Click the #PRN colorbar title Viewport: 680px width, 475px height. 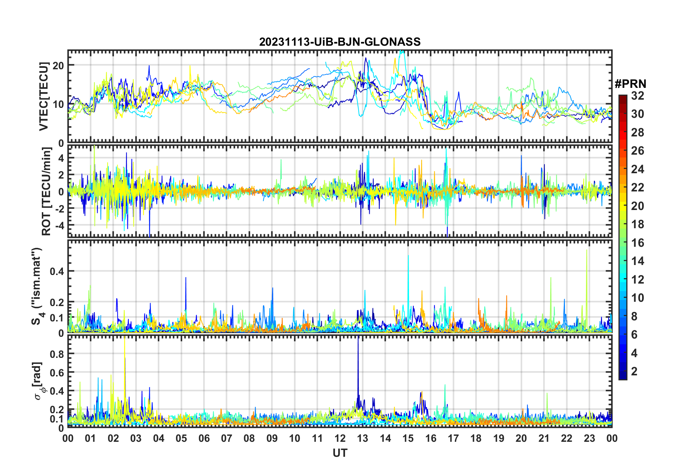[630, 84]
